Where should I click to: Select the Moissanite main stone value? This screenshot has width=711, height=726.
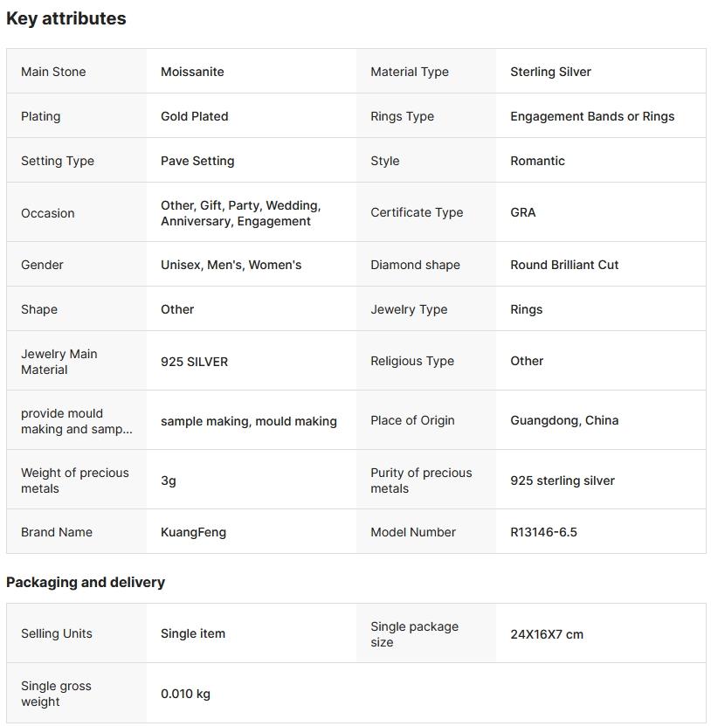[192, 72]
